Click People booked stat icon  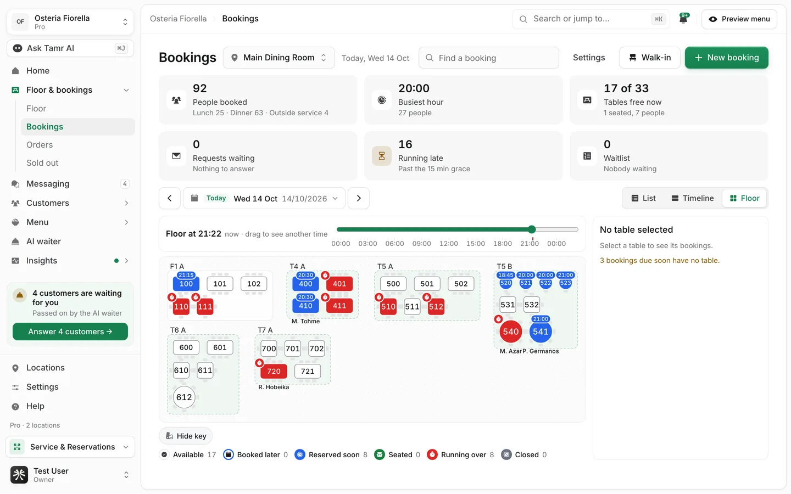point(176,100)
